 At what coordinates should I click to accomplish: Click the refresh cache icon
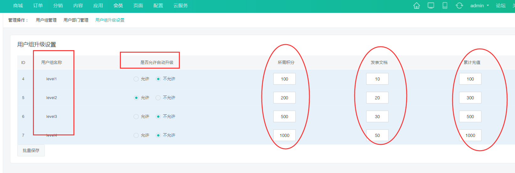click(x=459, y=6)
